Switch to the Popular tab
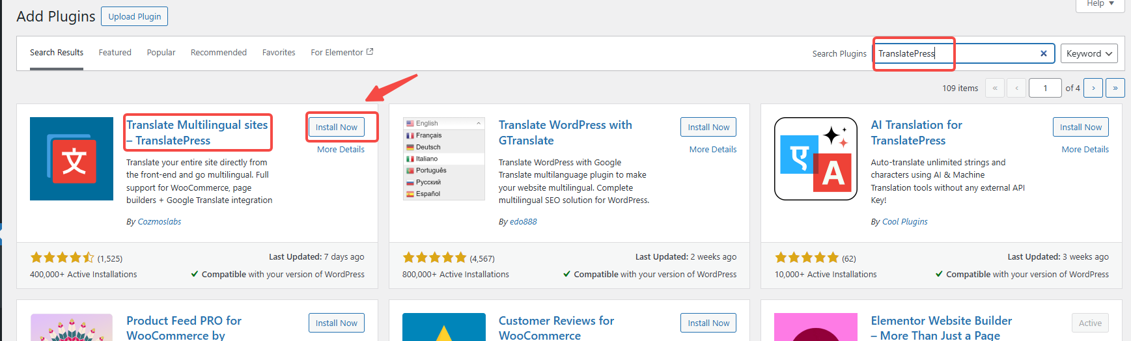This screenshot has width=1131, height=341. 161,53
